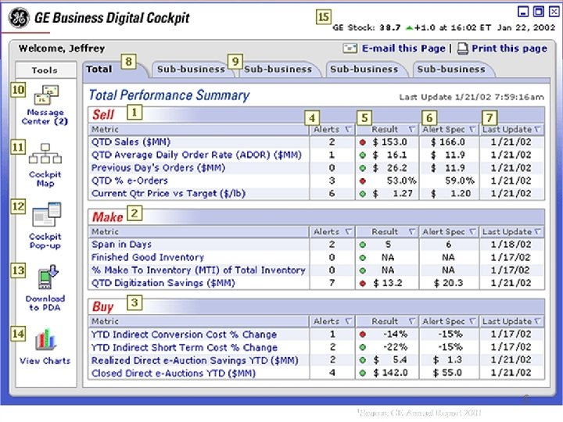Open YTD Indirect Short Term Cost link
563x422 pixels.
185,347
